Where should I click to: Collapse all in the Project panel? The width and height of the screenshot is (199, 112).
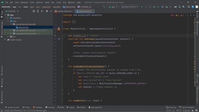coord(42,11)
